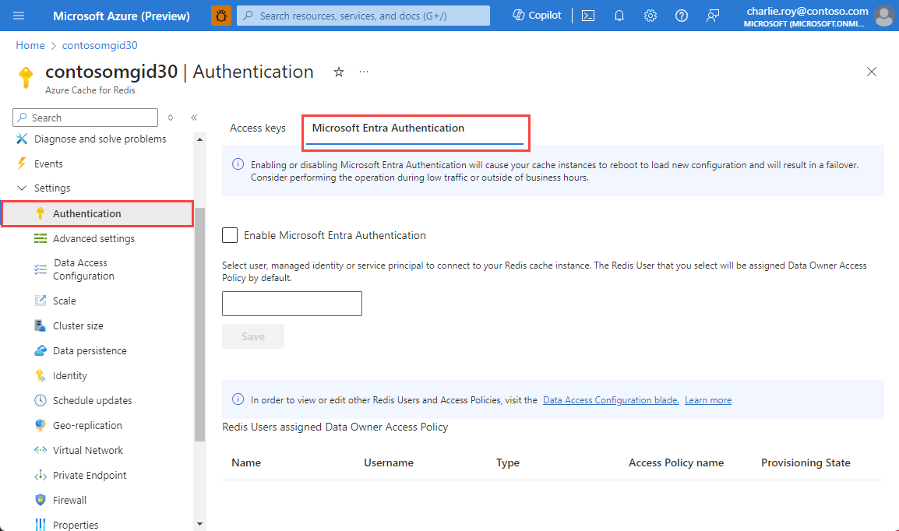Launch Copilot from the top bar
899x531 pixels.
[x=536, y=15]
